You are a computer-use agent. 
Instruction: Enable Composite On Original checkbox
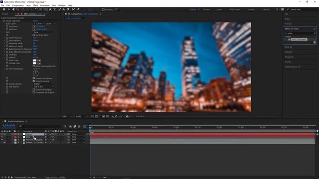click(34, 92)
